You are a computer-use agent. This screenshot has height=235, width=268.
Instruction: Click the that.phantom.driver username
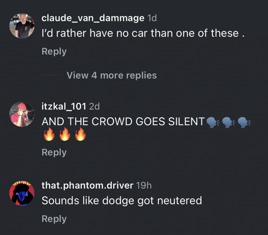[x=87, y=185]
